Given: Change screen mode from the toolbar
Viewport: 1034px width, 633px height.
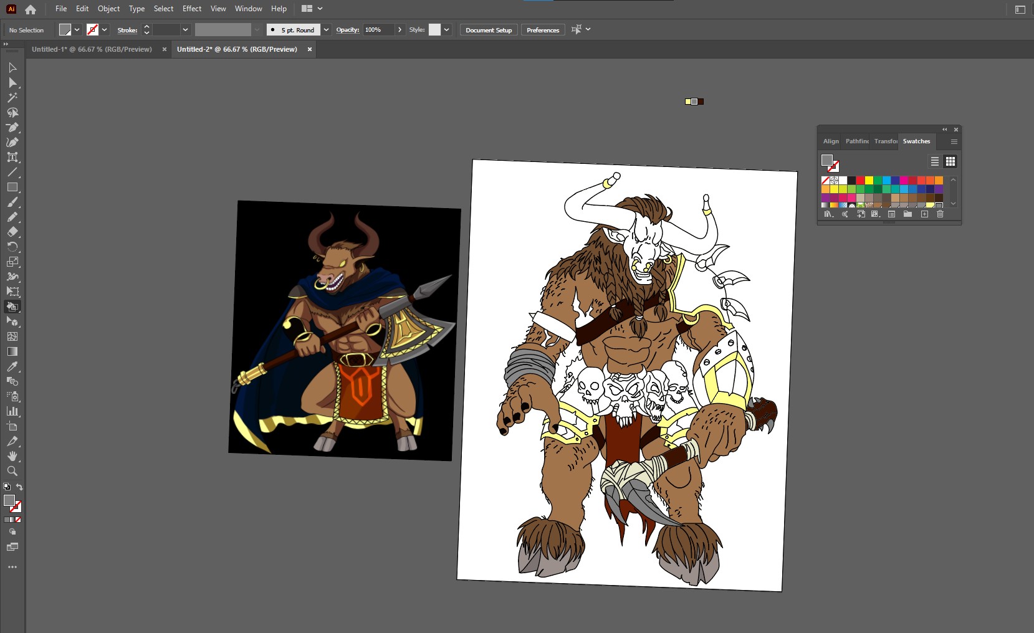Looking at the screenshot, I should (x=12, y=547).
